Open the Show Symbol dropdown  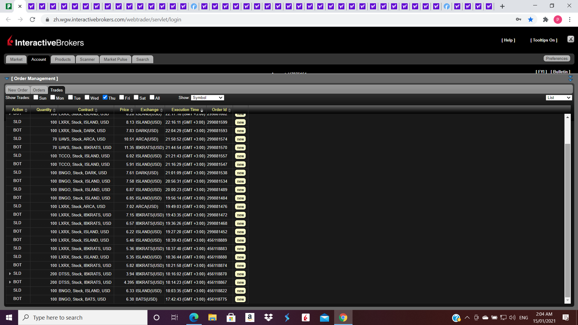click(x=207, y=98)
